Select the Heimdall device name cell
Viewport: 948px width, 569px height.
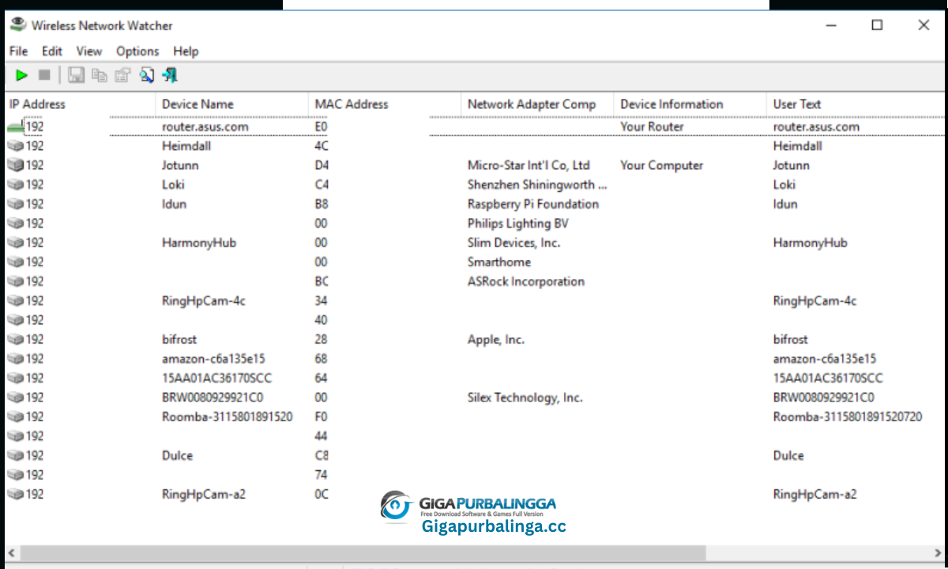click(x=186, y=146)
